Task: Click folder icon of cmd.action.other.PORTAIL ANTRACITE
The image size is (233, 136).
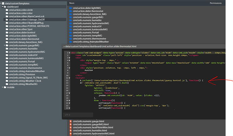Action: tap(7, 26)
